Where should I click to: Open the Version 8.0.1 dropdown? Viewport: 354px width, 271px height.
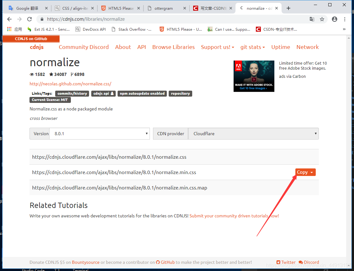point(100,134)
